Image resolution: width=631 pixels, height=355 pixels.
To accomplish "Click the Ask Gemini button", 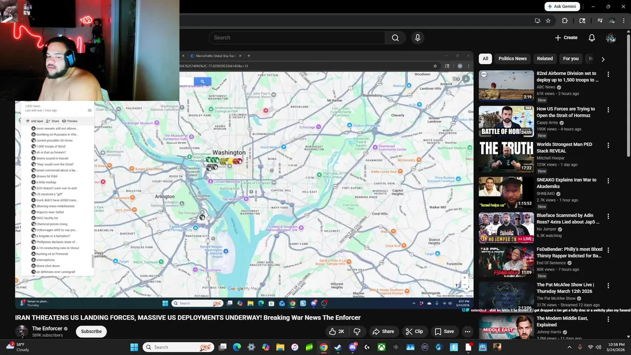I will point(562,6).
